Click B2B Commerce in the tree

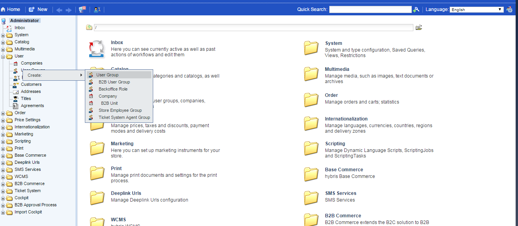(30, 183)
